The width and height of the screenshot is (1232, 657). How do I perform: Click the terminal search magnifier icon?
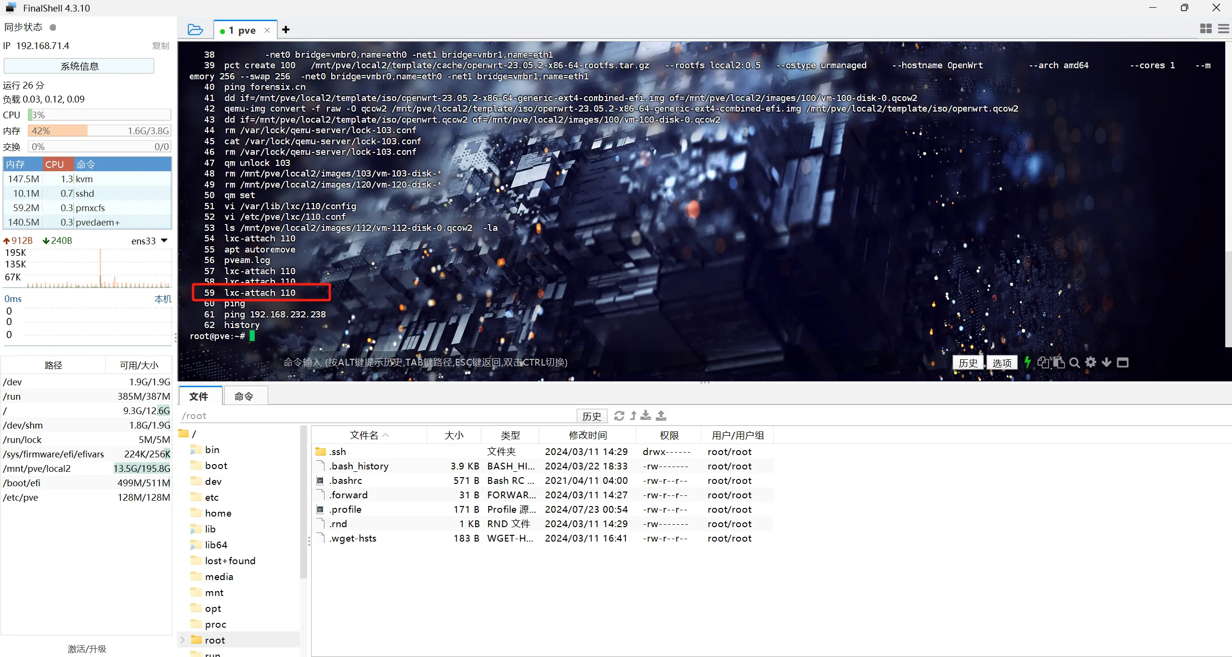pos(1075,363)
